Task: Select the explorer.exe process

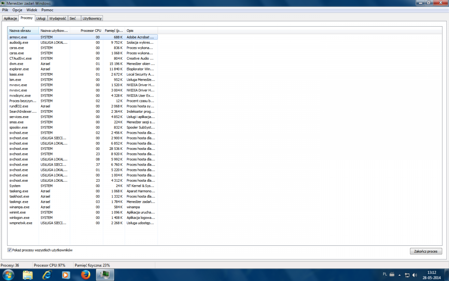Action: coord(83,69)
